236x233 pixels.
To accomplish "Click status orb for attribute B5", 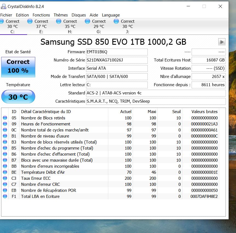I will pyautogui.click(x=5, y=148).
